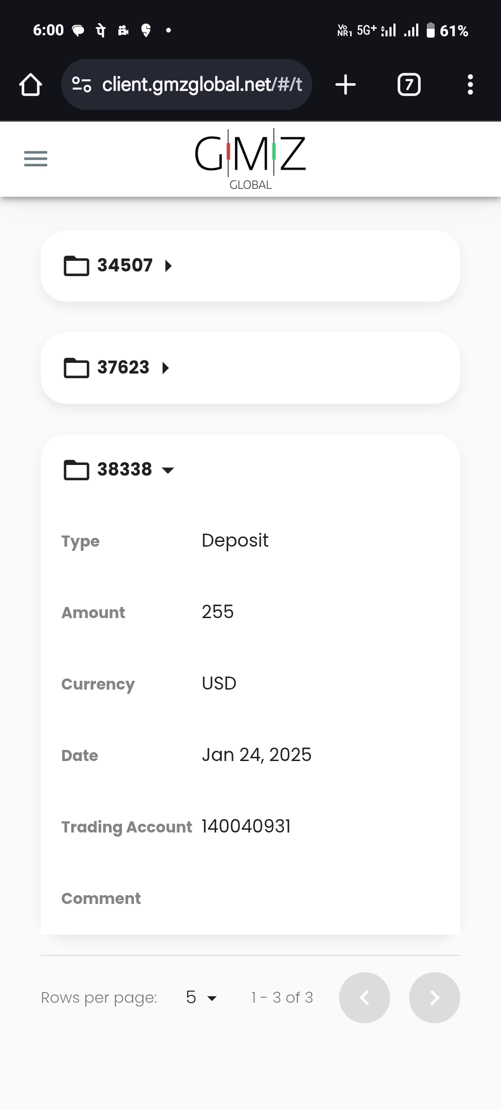
Task: Open Chrome three-dot overflow menu
Action: click(x=470, y=85)
